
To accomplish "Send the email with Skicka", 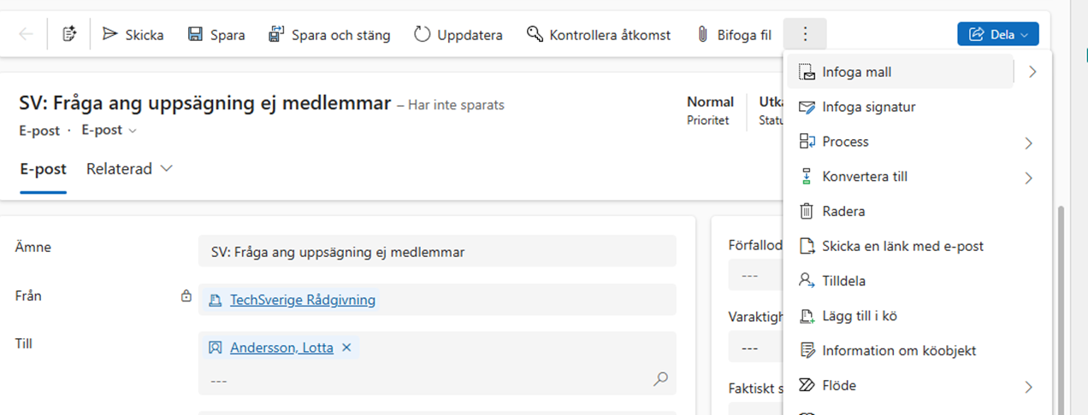I will (x=133, y=35).
